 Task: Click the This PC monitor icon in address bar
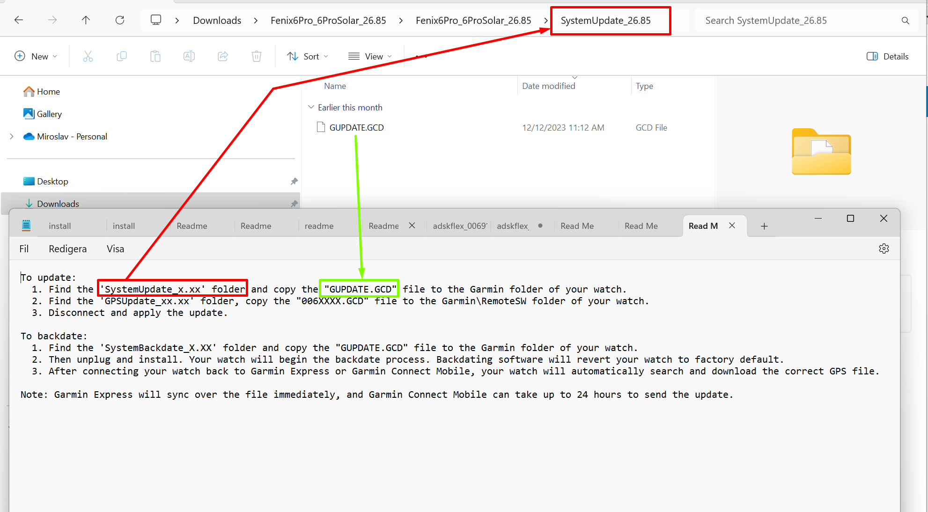(x=156, y=20)
